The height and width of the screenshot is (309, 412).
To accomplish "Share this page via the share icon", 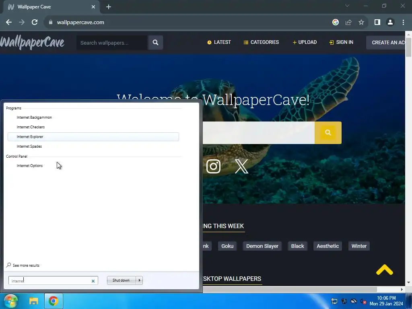I will click(348, 23).
